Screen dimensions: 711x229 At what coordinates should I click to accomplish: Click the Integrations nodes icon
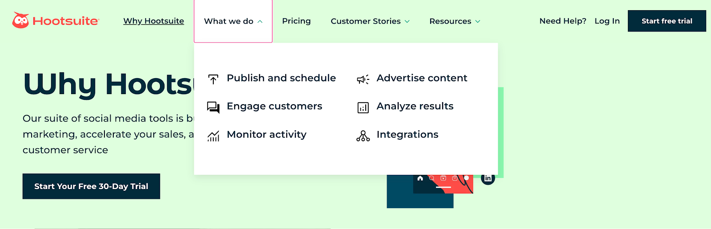coord(363,136)
